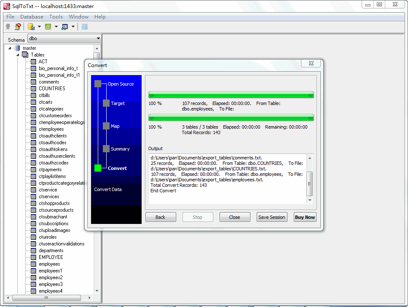This screenshot has height=307, width=408.
Task: Click the green windows toolbar icon
Action: point(48,27)
